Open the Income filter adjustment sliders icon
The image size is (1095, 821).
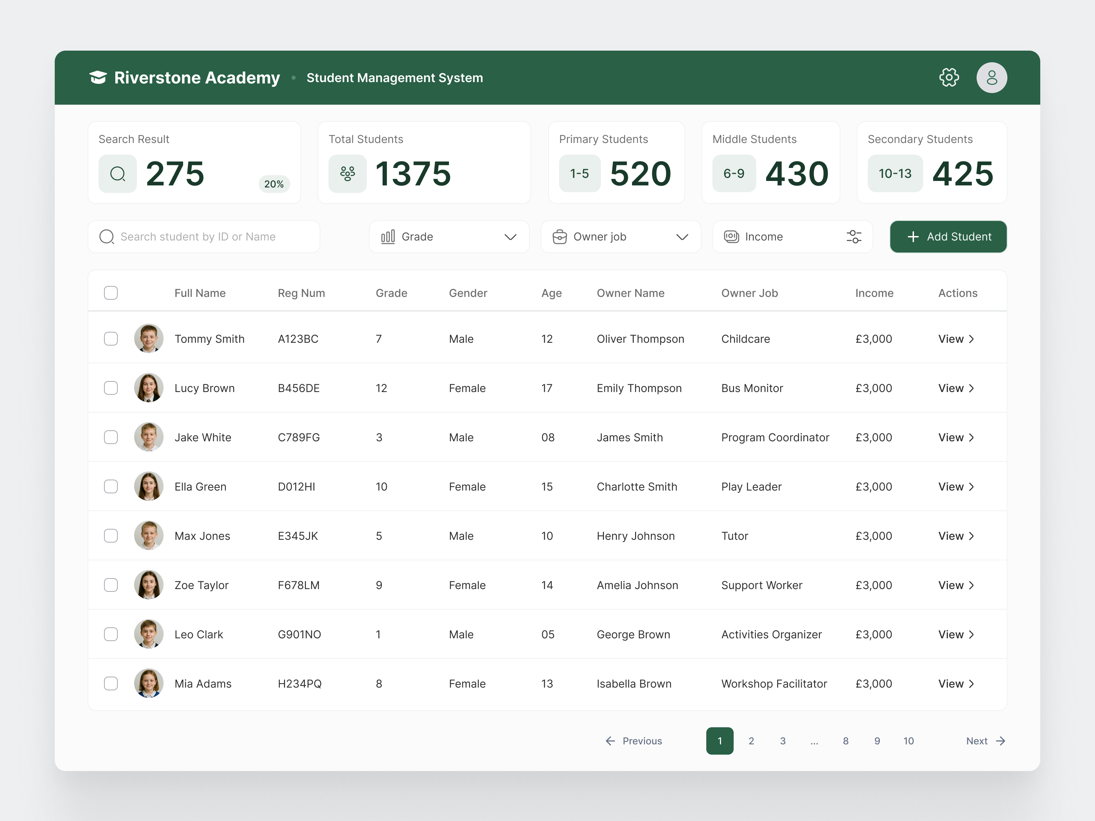pos(854,237)
